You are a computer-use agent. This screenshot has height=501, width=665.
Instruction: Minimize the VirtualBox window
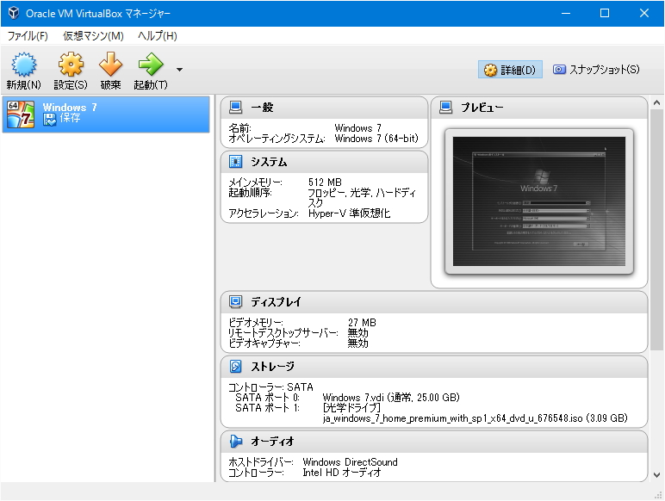[566, 13]
